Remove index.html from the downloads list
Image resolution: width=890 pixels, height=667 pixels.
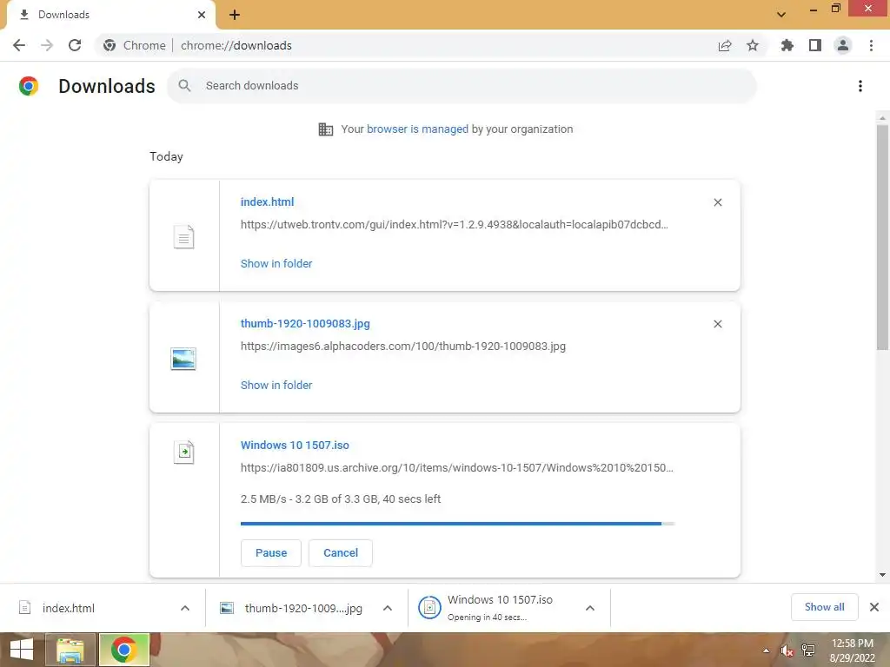coord(717,202)
